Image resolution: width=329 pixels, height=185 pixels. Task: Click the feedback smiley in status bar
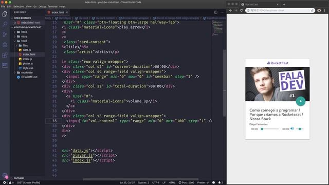pyautogui.click(x=214, y=183)
